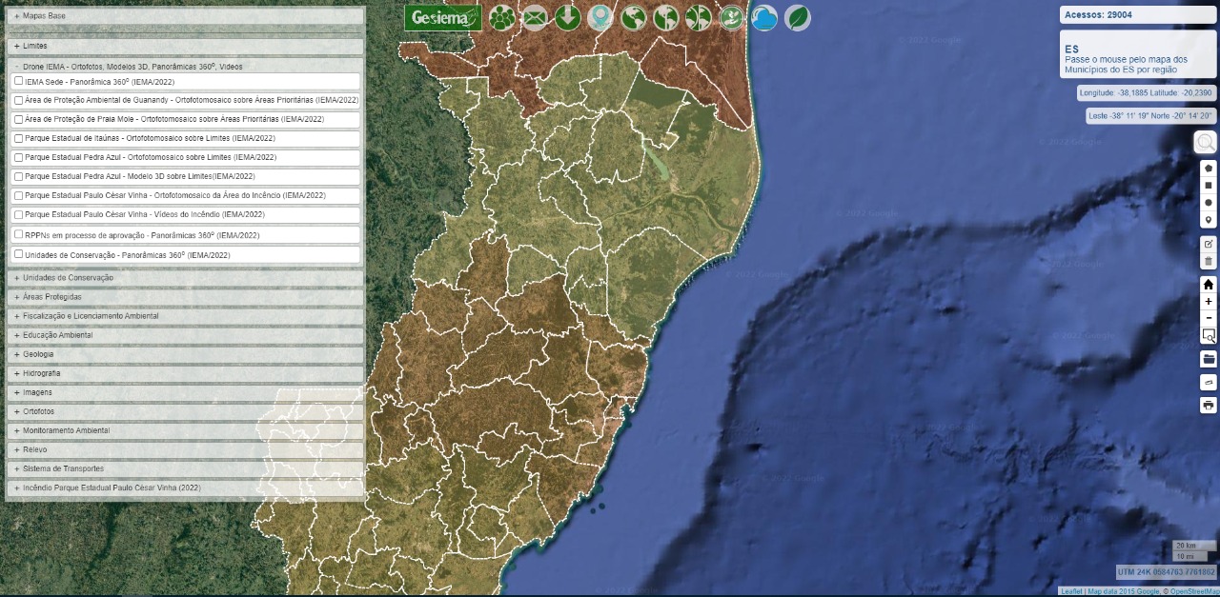Select the draw rectangle tool
The image size is (1220, 597).
(1209, 185)
